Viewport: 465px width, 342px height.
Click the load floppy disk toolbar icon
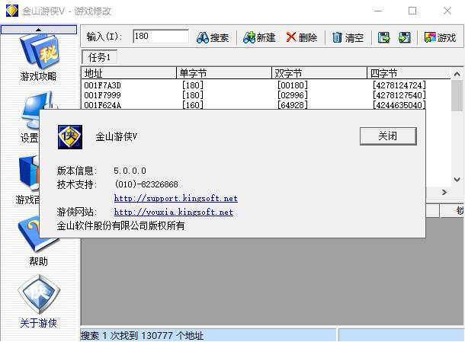405,37
